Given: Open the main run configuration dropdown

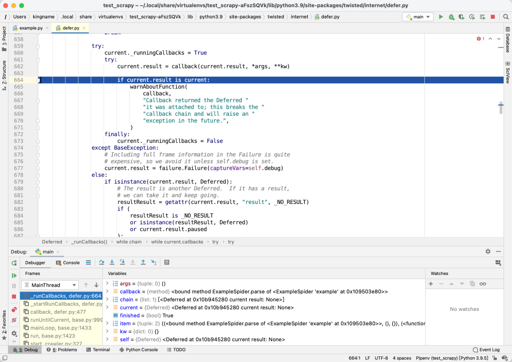Looking at the screenshot, I should point(418,17).
